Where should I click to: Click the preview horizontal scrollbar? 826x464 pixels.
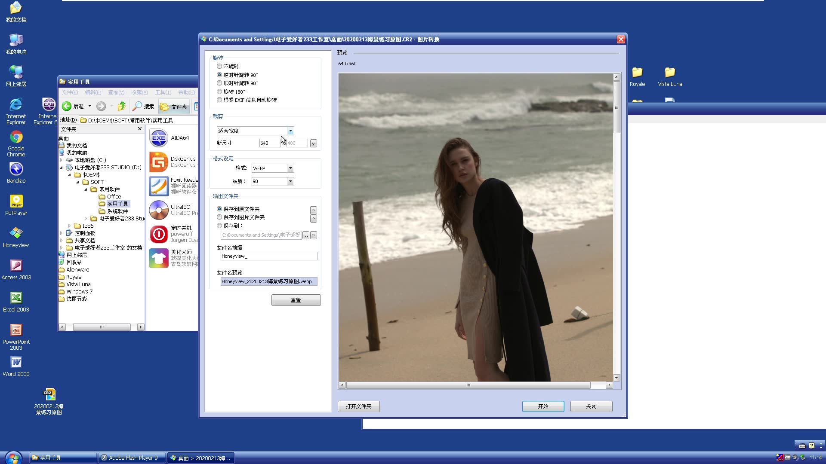click(468, 385)
